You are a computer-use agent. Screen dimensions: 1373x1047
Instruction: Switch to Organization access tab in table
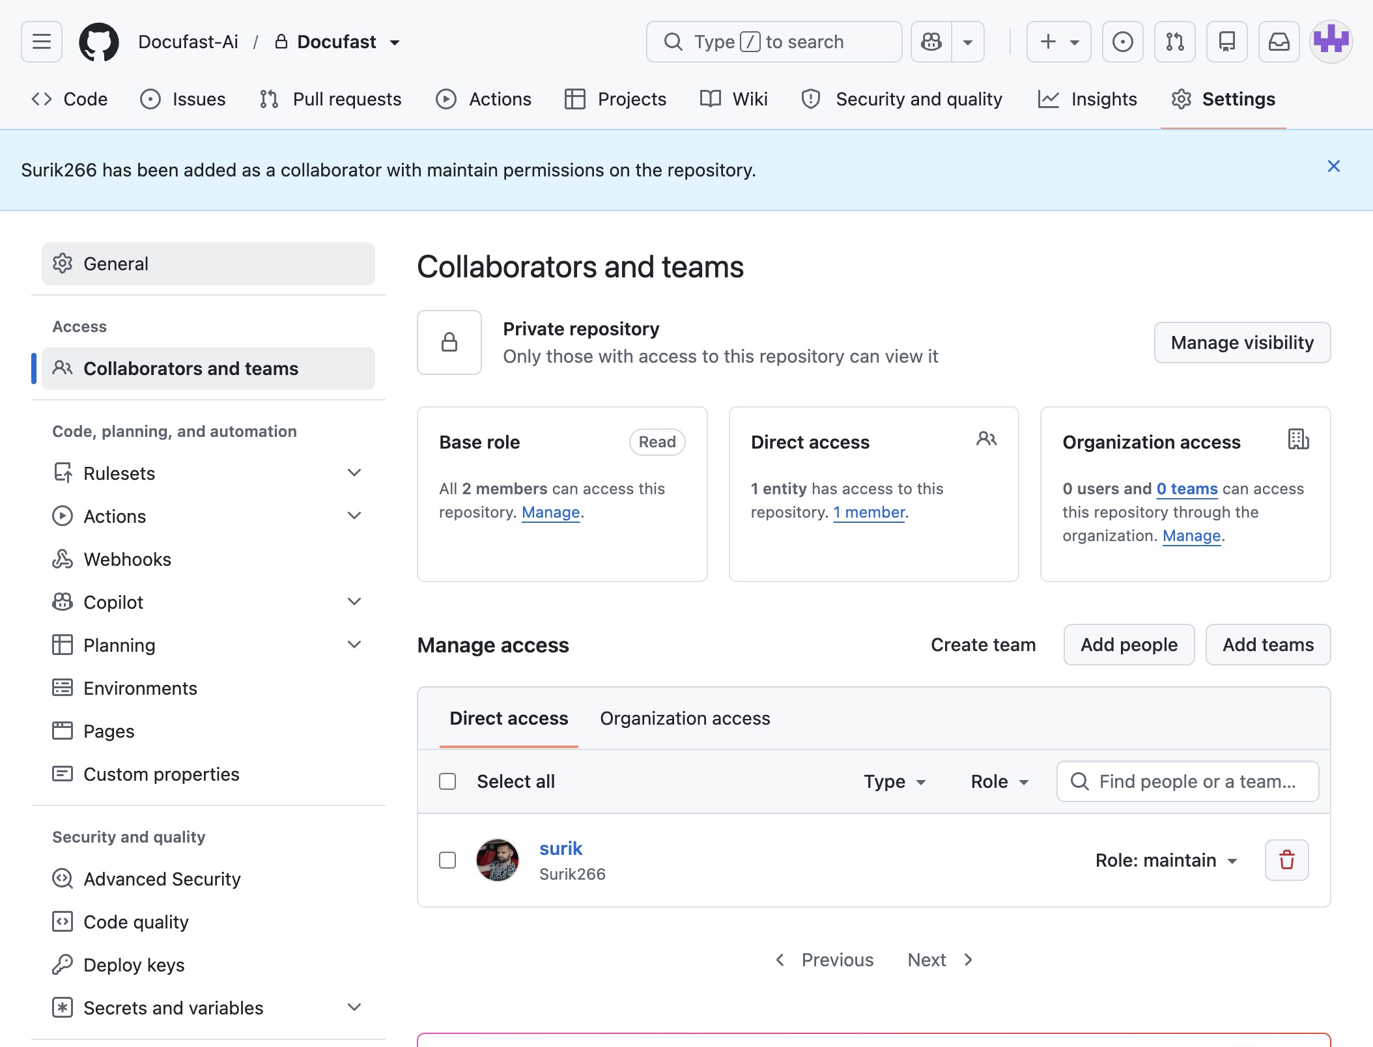pyautogui.click(x=685, y=718)
